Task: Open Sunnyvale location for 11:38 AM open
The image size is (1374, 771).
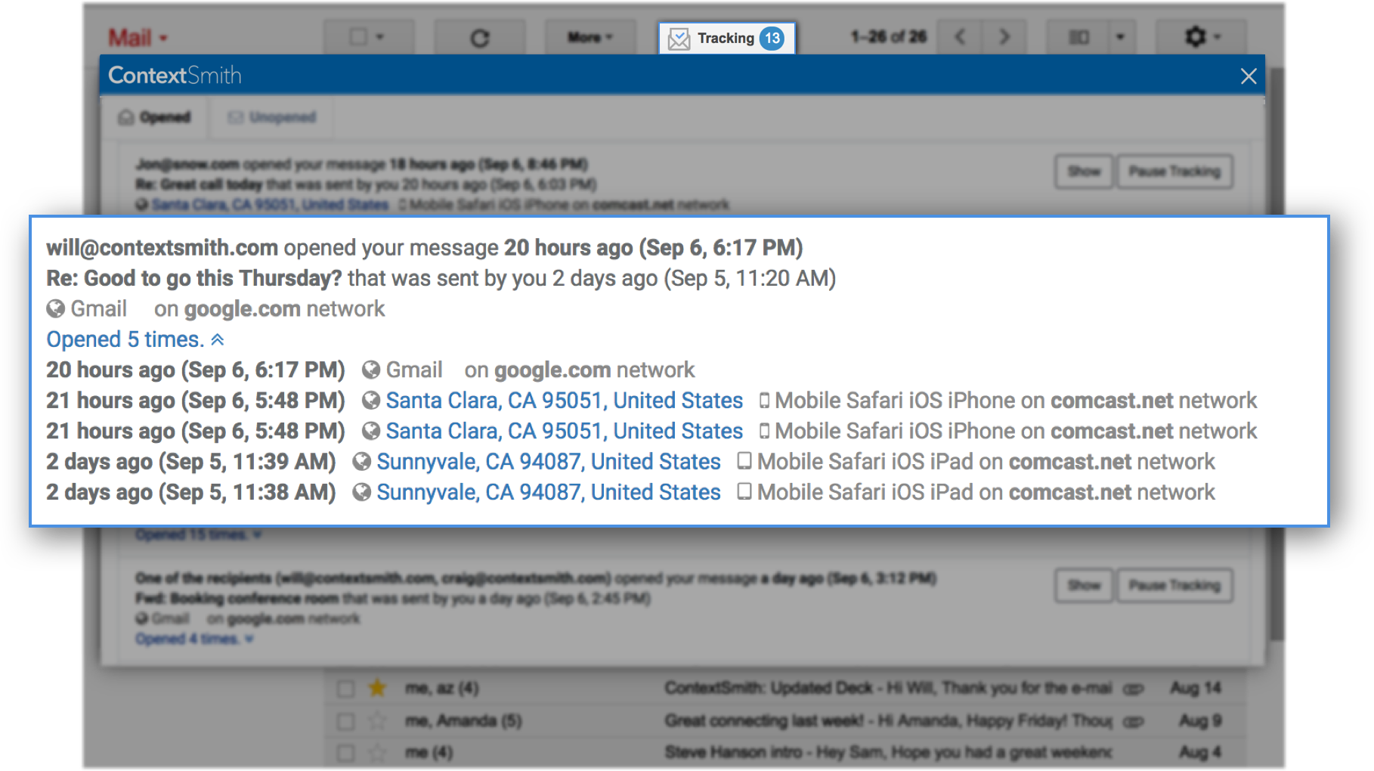Action: click(549, 492)
